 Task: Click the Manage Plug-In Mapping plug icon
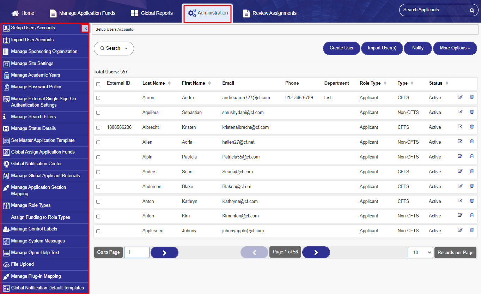click(x=6, y=276)
